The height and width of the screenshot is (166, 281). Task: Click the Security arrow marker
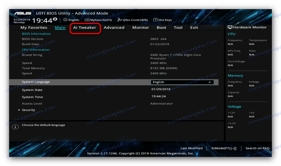pyautogui.click(x=19, y=110)
